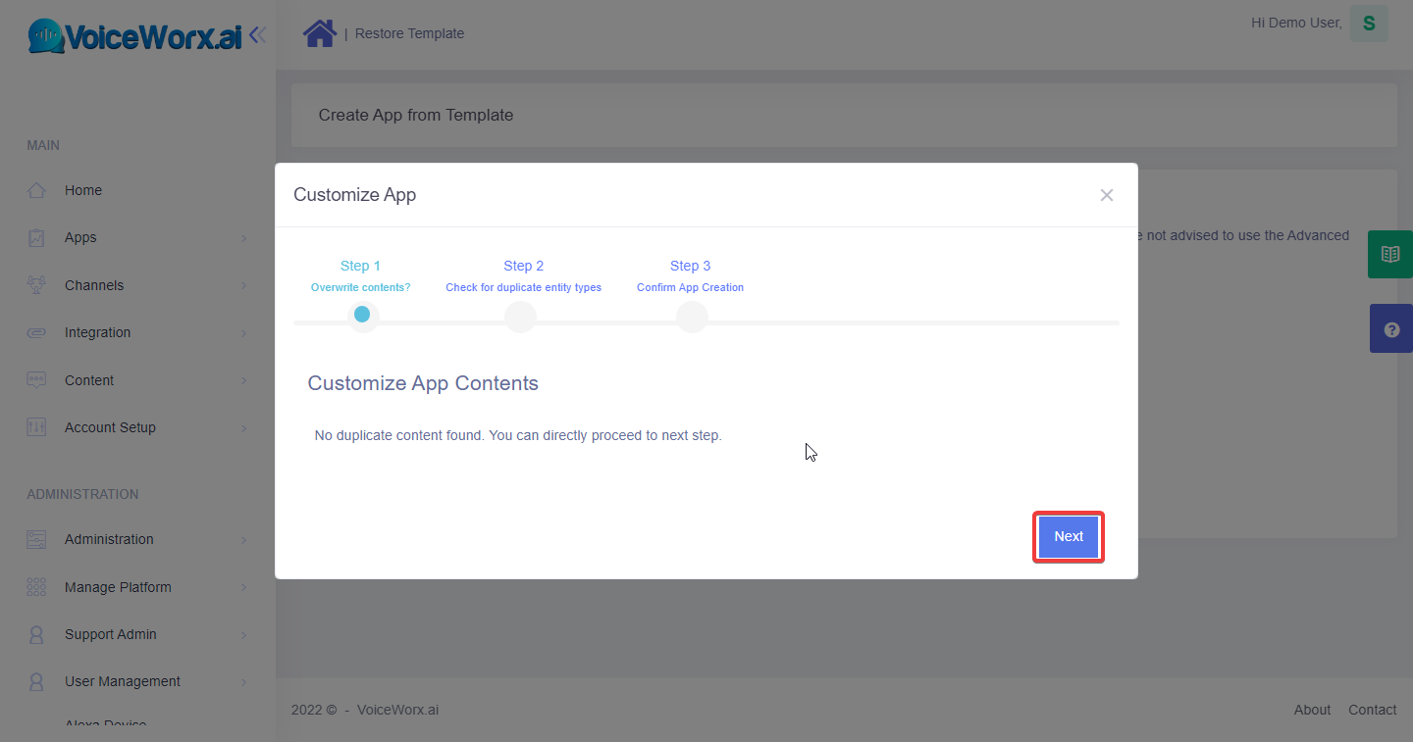This screenshot has height=742, width=1413.
Task: Expand the Content menu chevron
Action: coord(243,380)
